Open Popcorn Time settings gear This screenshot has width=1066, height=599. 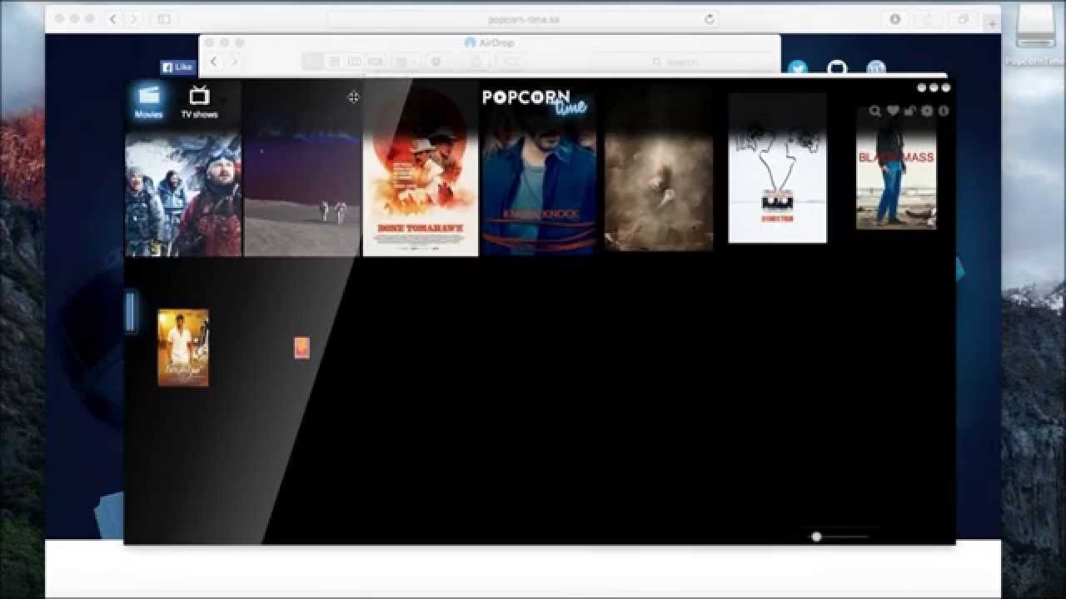927,111
